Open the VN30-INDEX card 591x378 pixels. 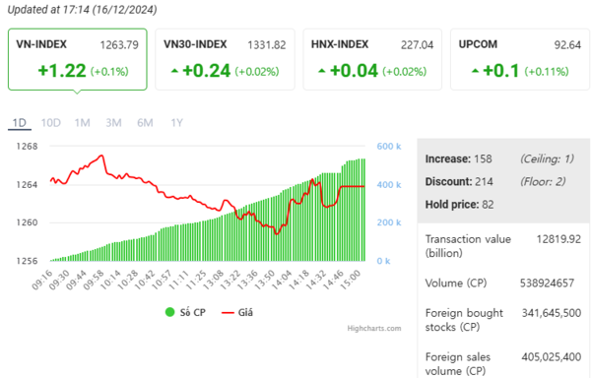225,59
